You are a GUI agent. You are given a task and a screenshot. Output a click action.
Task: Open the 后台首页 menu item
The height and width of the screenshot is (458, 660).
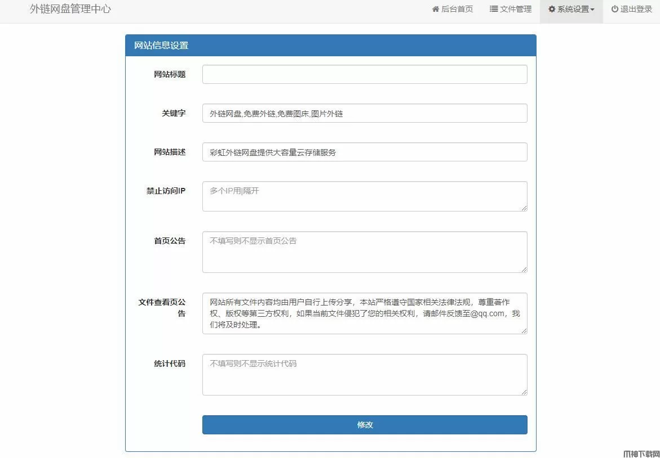453,9
